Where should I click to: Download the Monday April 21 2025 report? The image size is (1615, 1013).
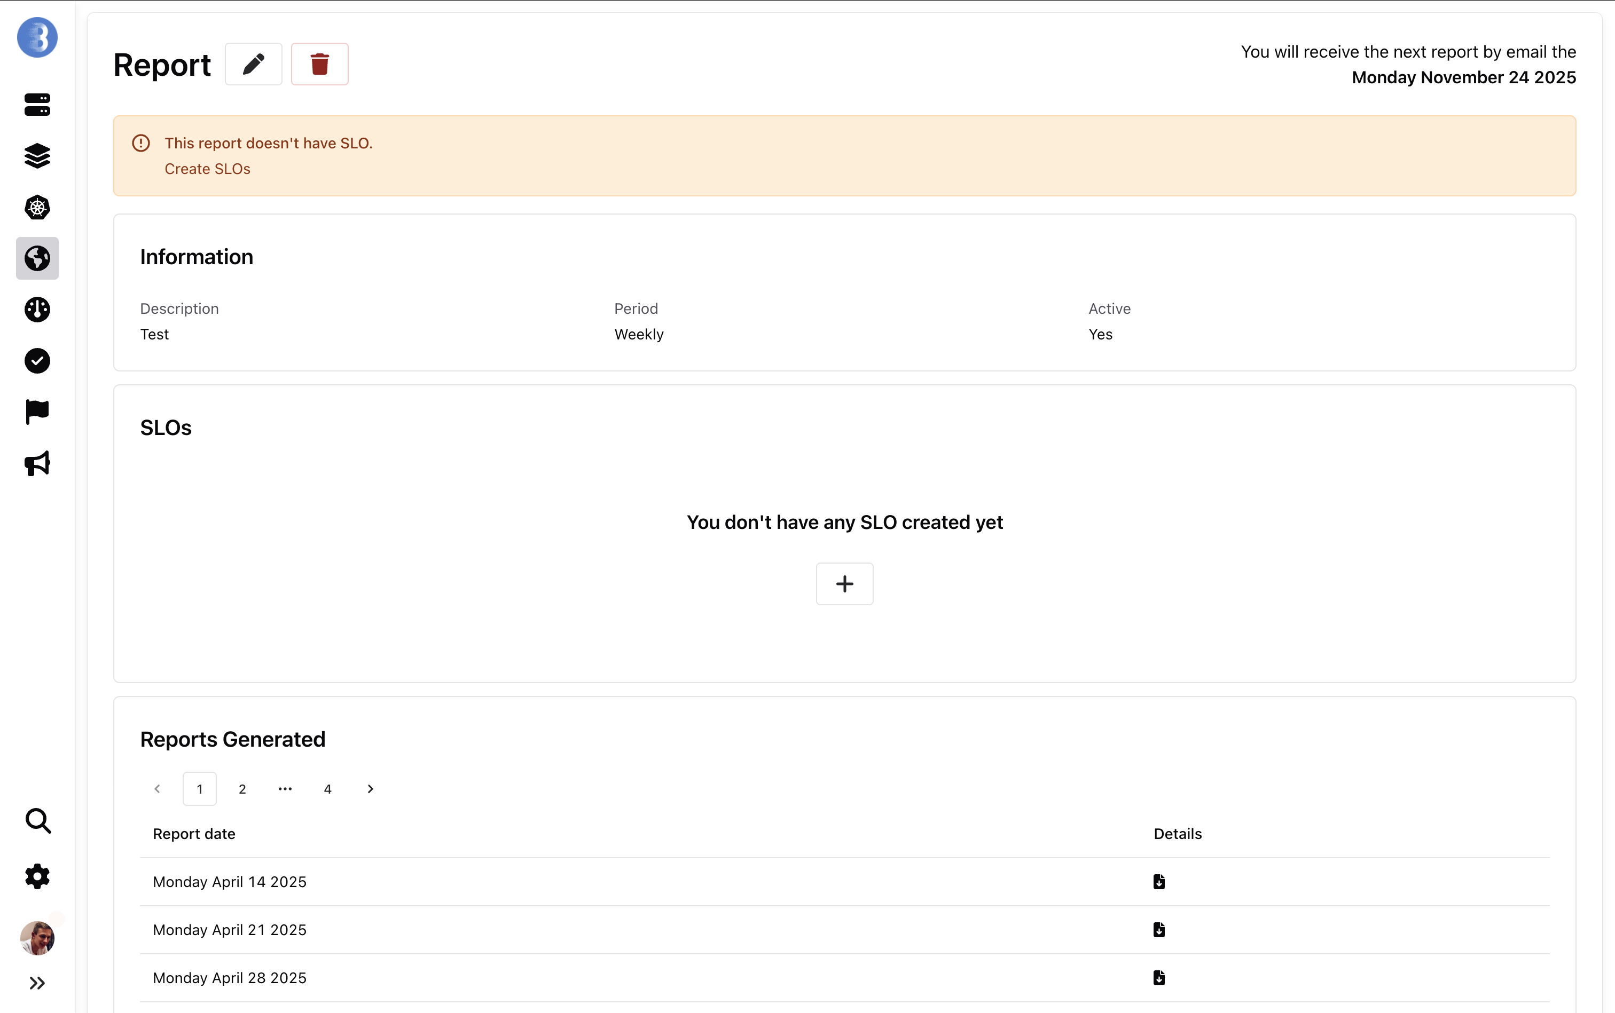[x=1159, y=929]
